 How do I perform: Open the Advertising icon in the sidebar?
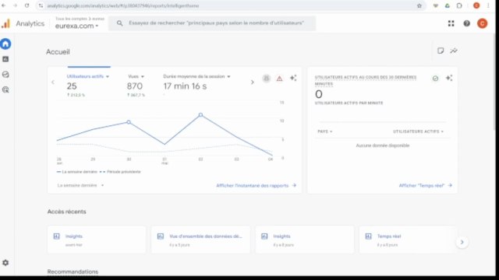coord(5,89)
